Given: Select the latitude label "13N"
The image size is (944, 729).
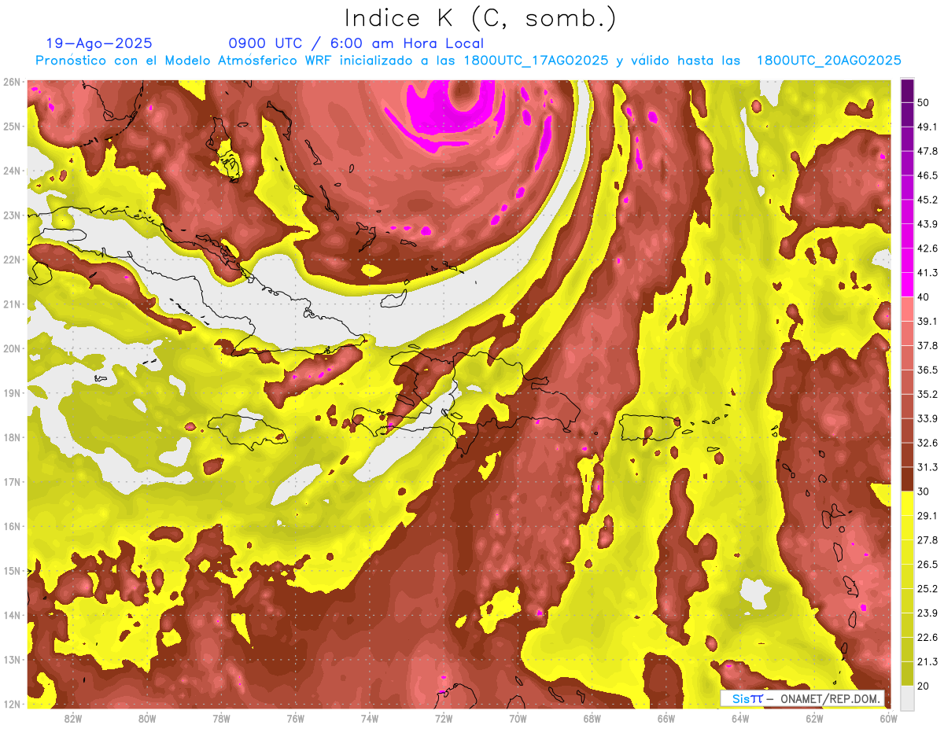Looking at the screenshot, I should tap(11, 660).
